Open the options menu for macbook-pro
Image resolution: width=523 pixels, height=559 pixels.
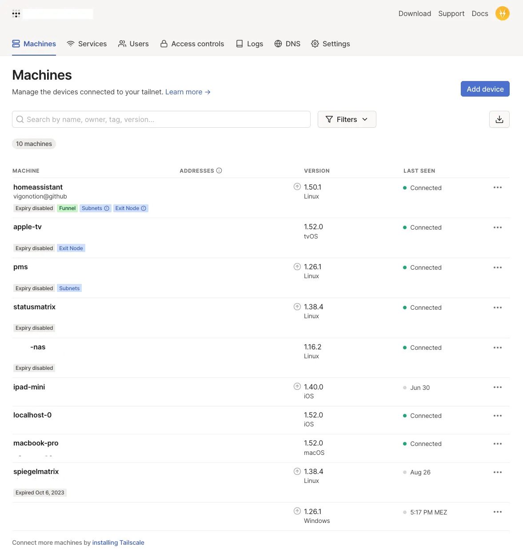(497, 443)
